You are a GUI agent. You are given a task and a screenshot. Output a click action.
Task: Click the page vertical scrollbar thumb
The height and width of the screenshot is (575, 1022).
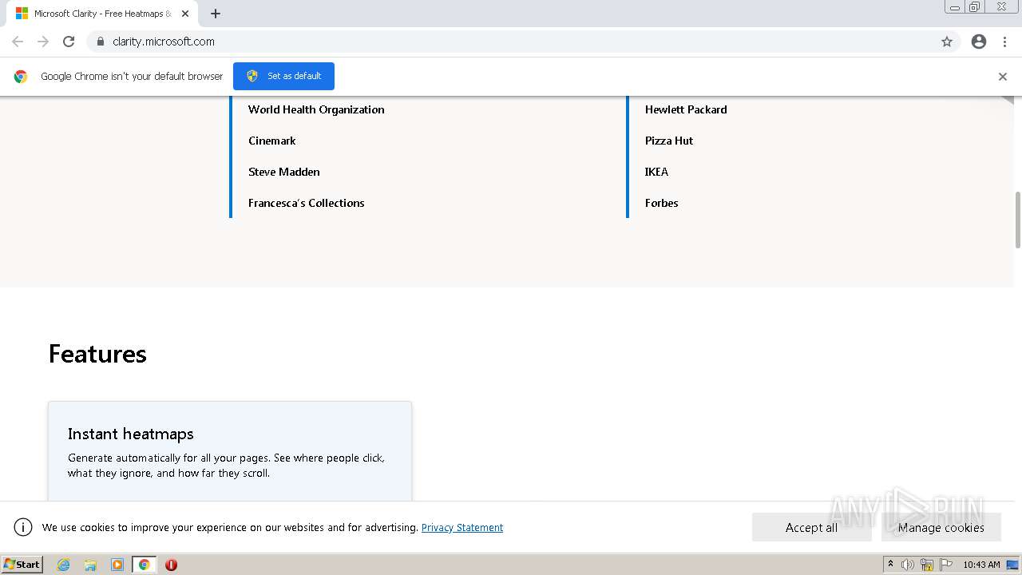(1018, 220)
